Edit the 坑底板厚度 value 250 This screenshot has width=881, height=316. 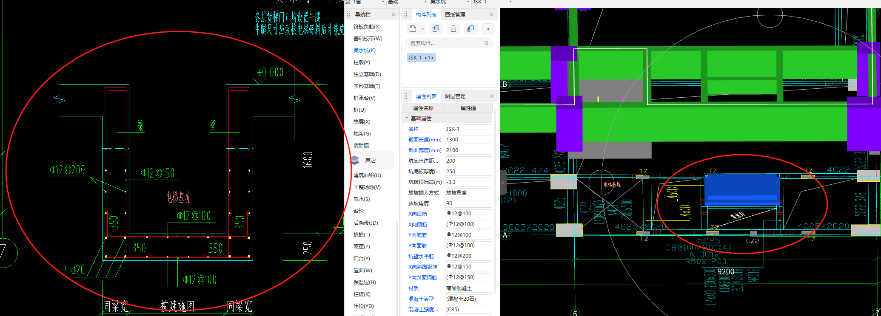click(468, 171)
